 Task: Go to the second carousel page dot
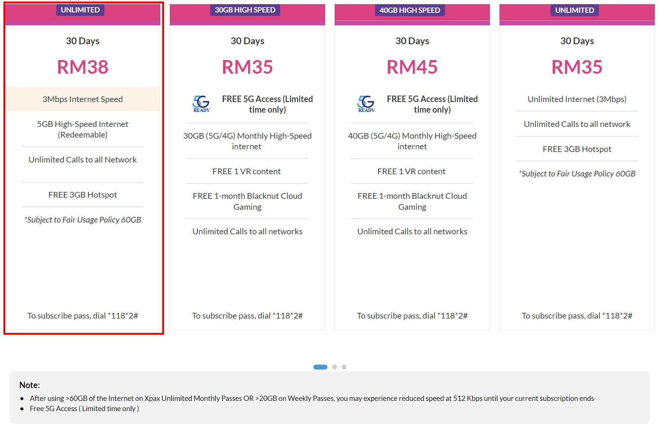click(x=335, y=367)
